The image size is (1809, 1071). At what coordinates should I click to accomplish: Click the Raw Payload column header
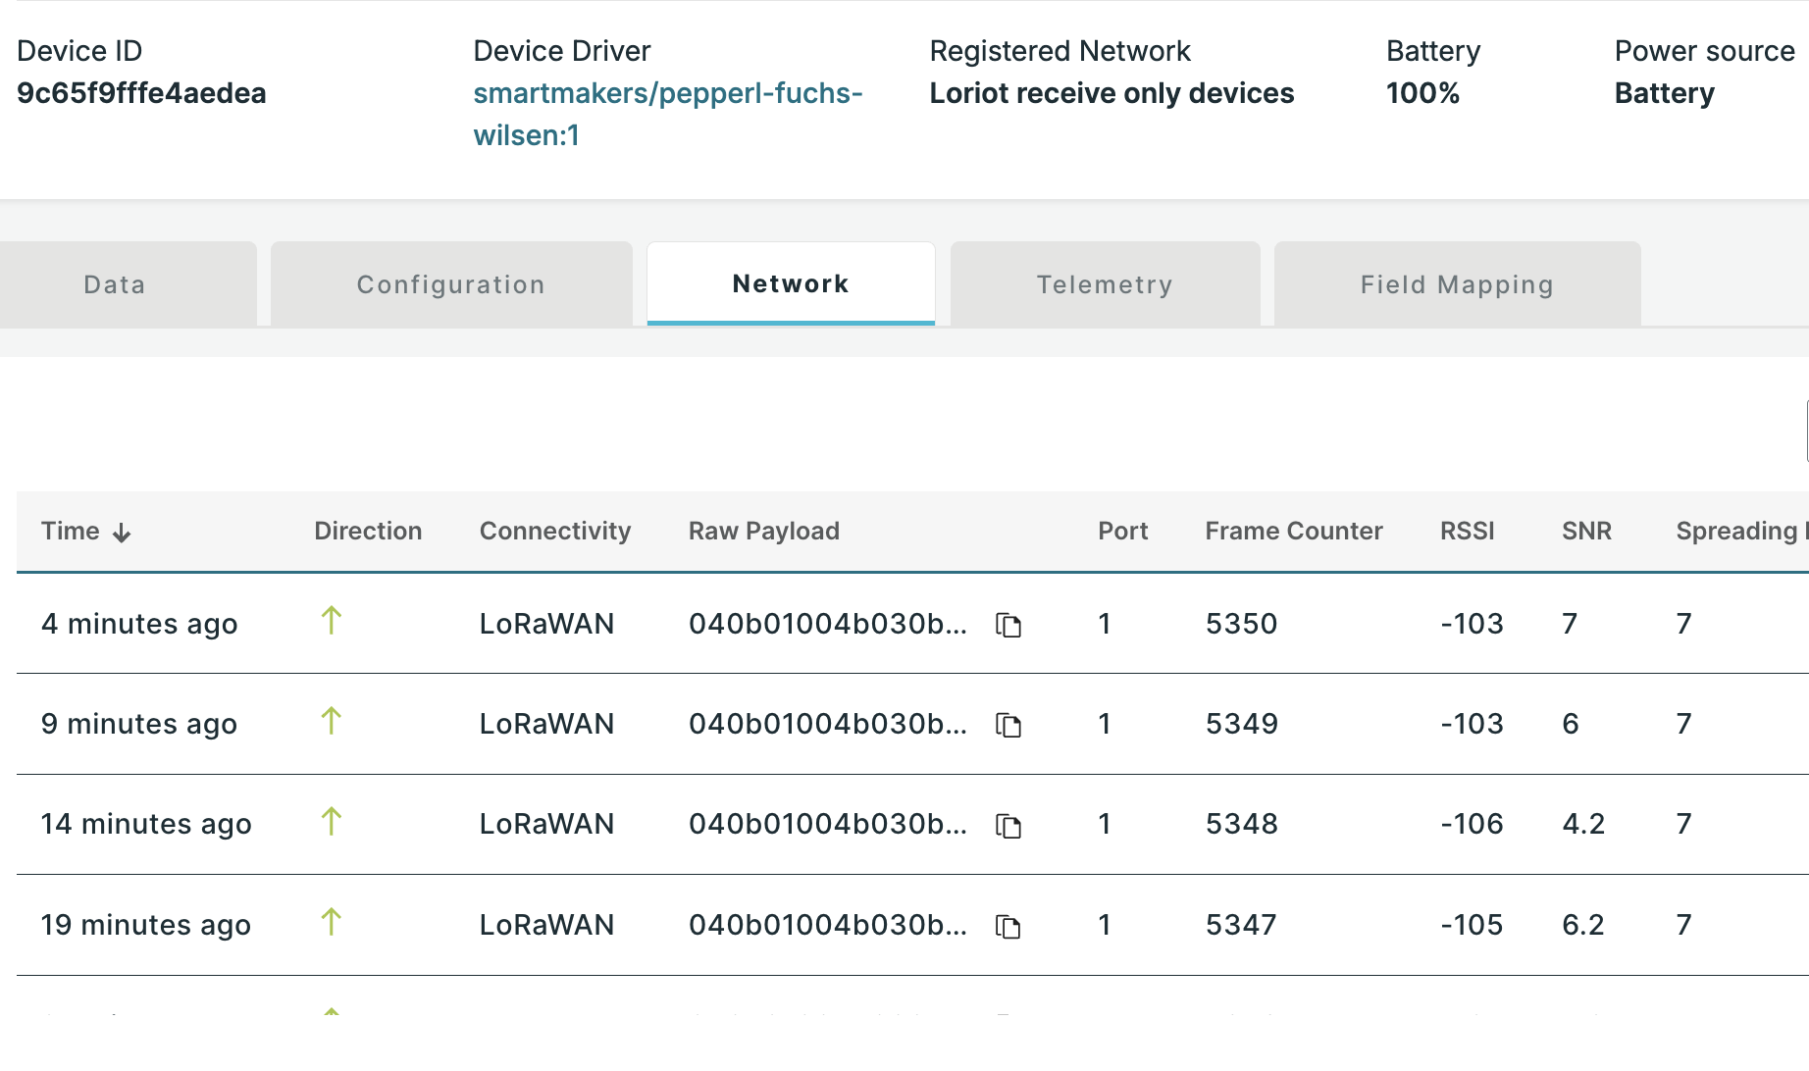(763, 531)
